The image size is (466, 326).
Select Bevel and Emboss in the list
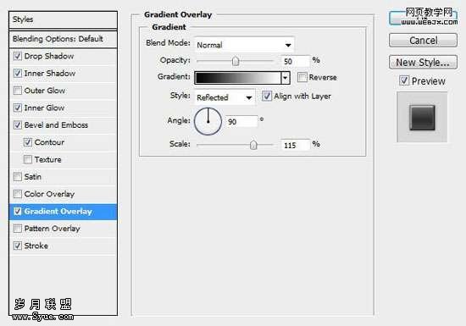click(x=56, y=125)
